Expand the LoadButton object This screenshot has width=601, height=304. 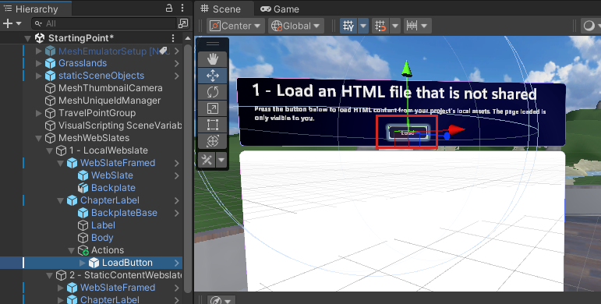pyautogui.click(x=82, y=263)
